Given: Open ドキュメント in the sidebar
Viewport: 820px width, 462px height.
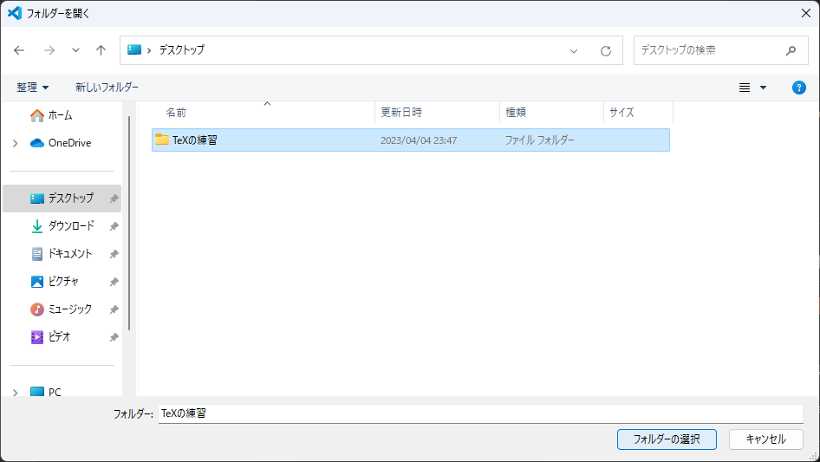Looking at the screenshot, I should pos(70,254).
